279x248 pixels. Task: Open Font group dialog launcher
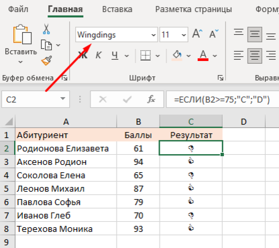(x=221, y=78)
